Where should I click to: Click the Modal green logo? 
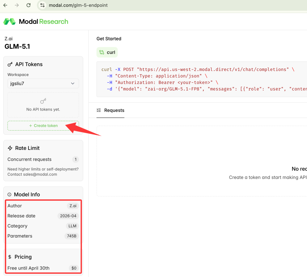pyautogui.click(x=9, y=21)
